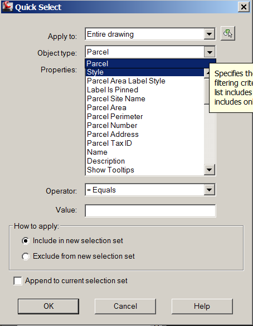Click the Cancel button
The width and height of the screenshot is (253, 326).
[x=125, y=306]
